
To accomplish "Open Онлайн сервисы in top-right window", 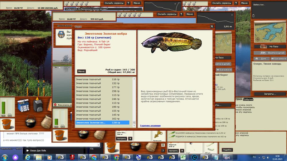I will 222,3.
